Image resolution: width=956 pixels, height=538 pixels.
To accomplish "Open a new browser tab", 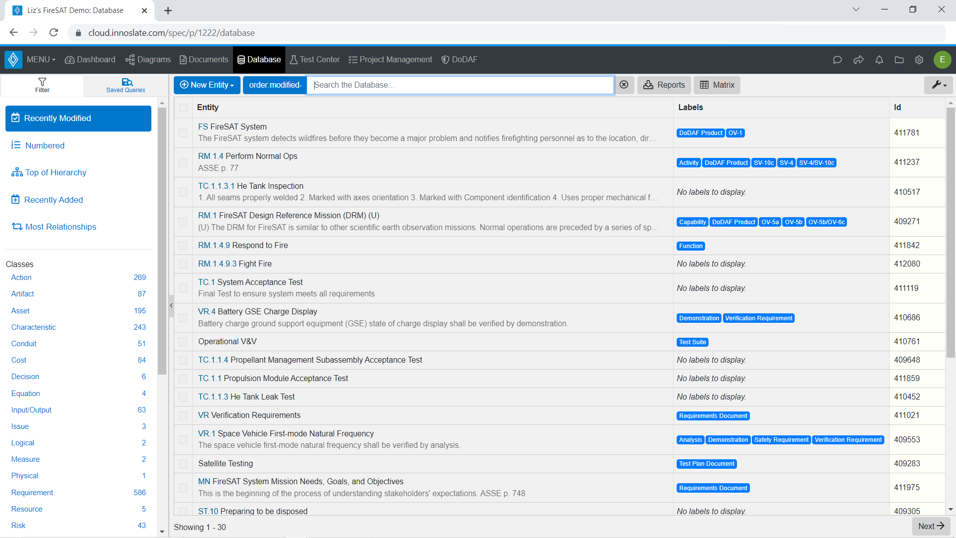I will (x=168, y=10).
